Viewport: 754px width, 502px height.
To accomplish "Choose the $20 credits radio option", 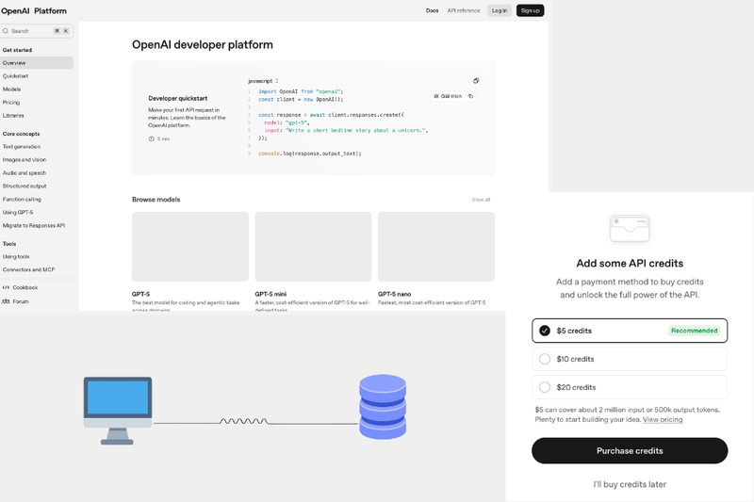I will pyautogui.click(x=545, y=387).
